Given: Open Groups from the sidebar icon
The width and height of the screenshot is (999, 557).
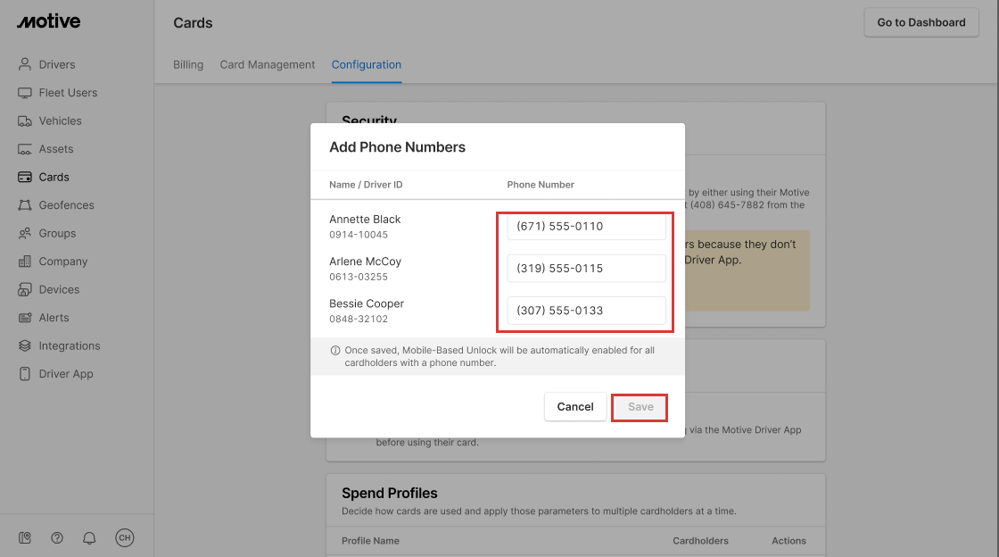Looking at the screenshot, I should [25, 234].
